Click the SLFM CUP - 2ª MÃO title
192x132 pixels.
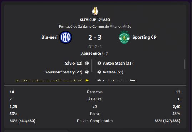95,20
